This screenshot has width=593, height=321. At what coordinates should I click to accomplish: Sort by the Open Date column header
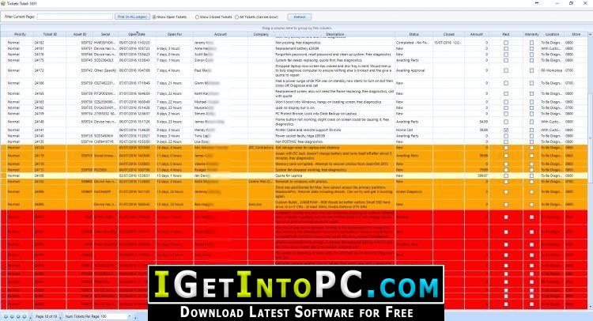137,34
